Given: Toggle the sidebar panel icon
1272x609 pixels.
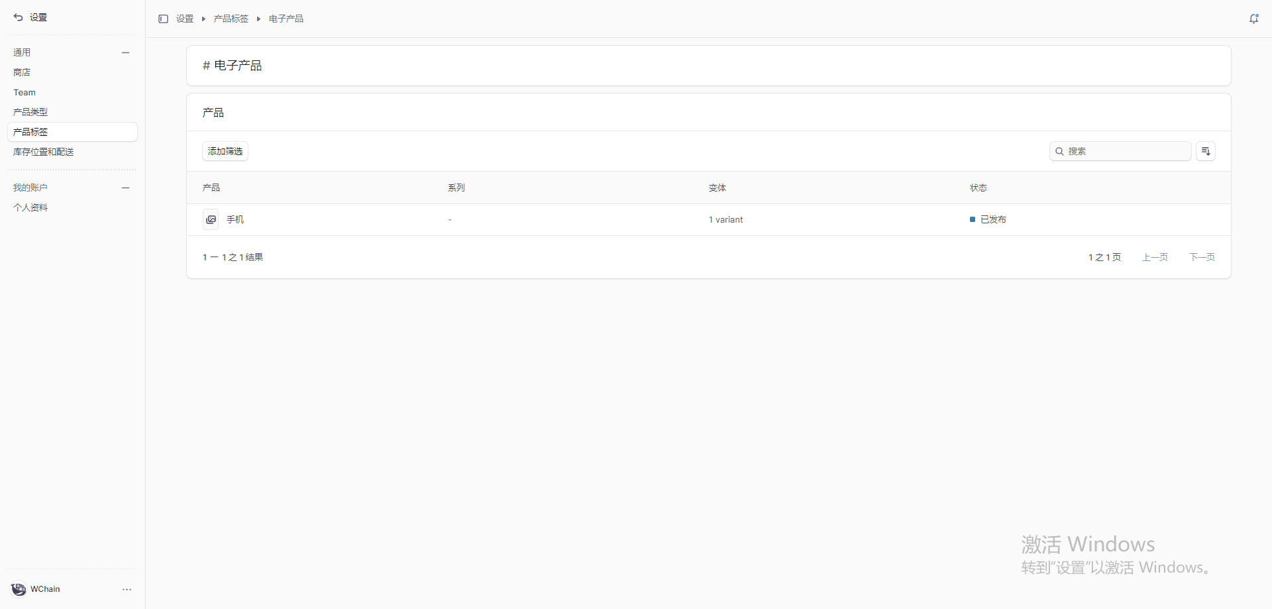Looking at the screenshot, I should pyautogui.click(x=163, y=19).
